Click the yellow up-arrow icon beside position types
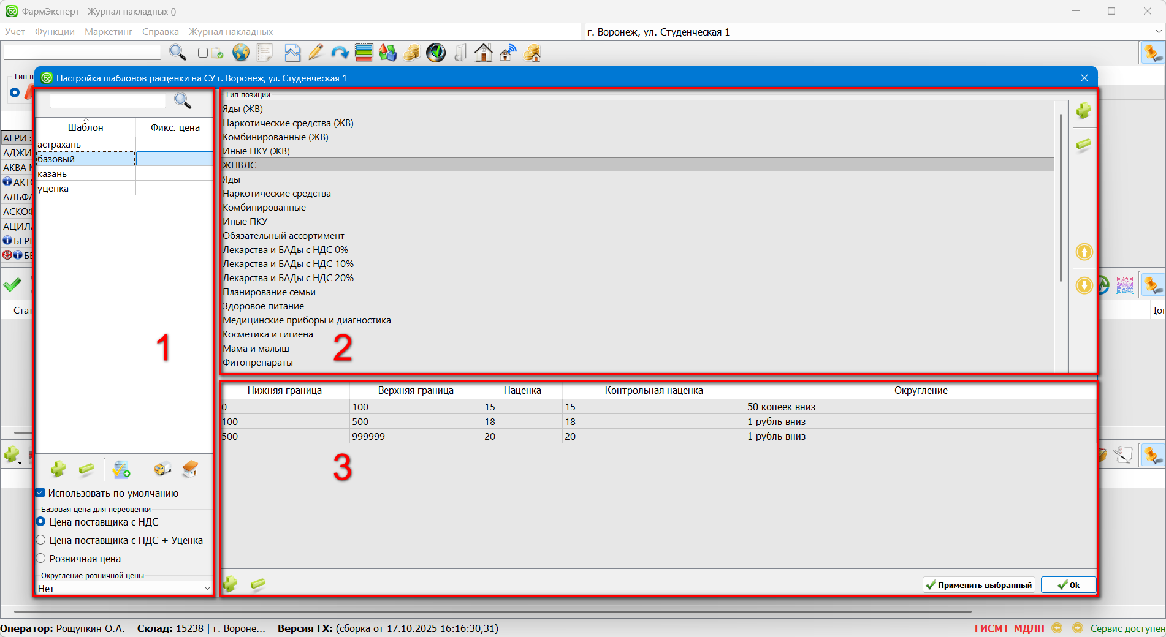This screenshot has width=1166, height=637. click(1084, 252)
